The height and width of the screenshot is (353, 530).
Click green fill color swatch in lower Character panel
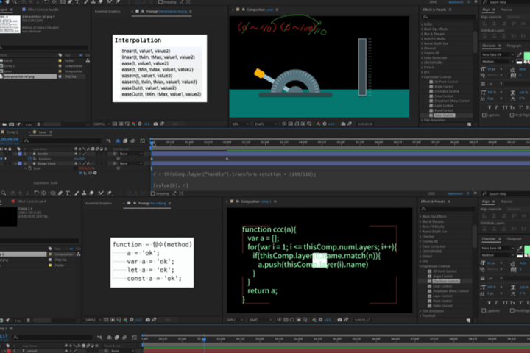526,249
